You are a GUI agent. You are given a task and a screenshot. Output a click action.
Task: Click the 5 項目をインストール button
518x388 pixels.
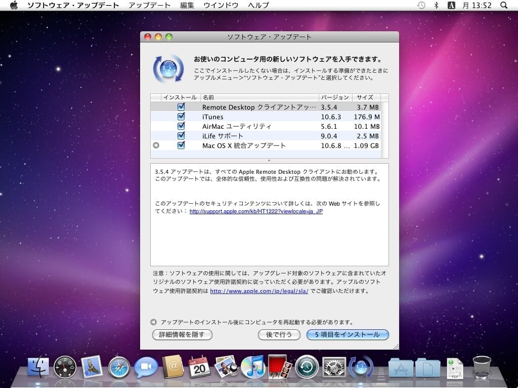point(348,334)
